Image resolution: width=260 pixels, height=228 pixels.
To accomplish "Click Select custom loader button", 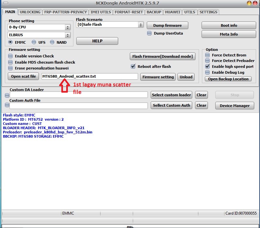I will tap(172, 95).
